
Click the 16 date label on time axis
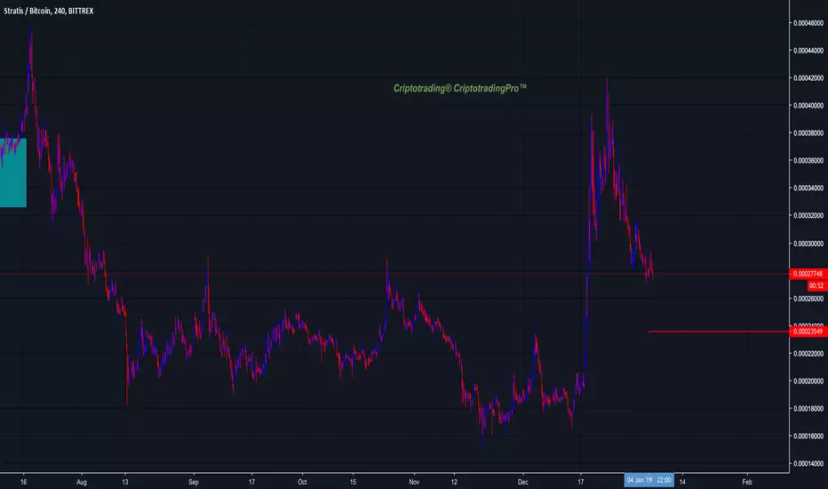23,482
